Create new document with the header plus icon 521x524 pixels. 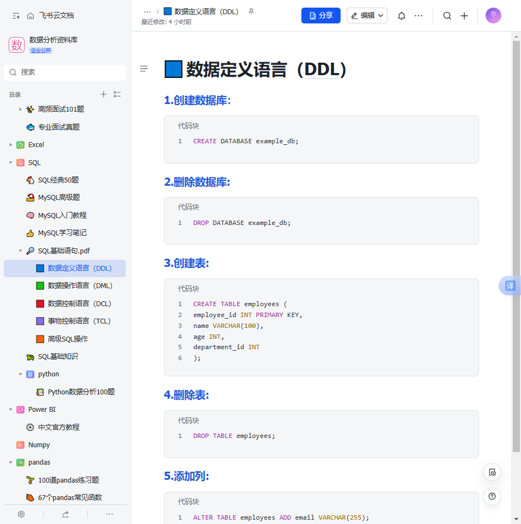click(x=464, y=16)
